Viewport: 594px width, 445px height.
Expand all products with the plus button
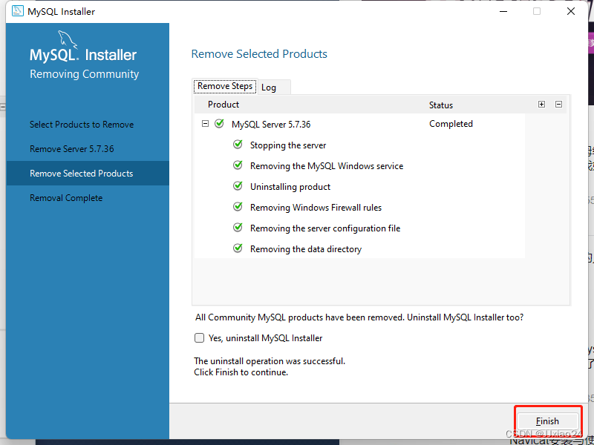542,105
